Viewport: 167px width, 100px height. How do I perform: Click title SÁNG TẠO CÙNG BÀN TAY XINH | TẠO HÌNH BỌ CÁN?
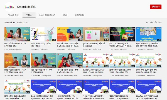(x=146, y=71)
